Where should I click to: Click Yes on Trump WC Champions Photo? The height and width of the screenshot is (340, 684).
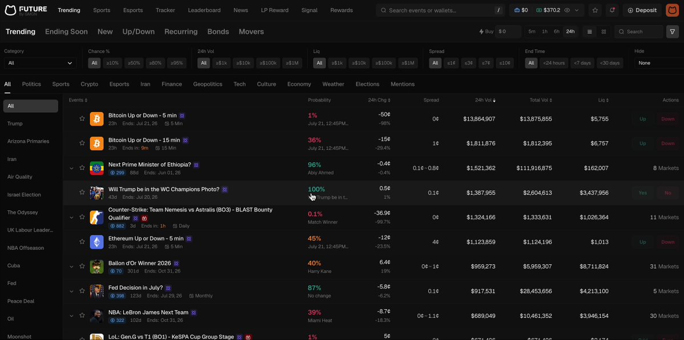[642, 192]
